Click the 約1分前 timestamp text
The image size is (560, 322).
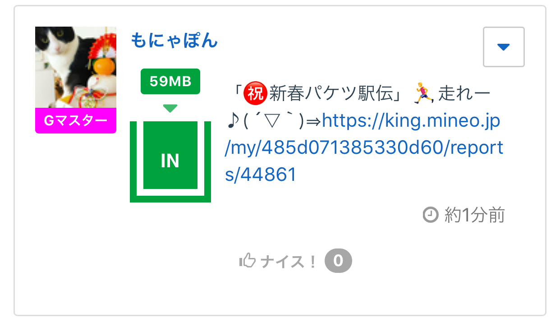[474, 216]
